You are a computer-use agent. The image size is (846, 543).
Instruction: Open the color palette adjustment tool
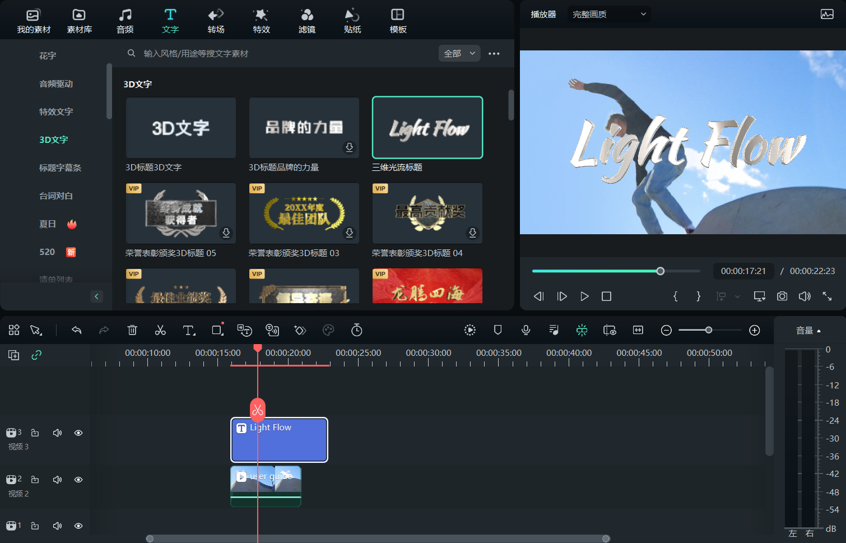[328, 330]
